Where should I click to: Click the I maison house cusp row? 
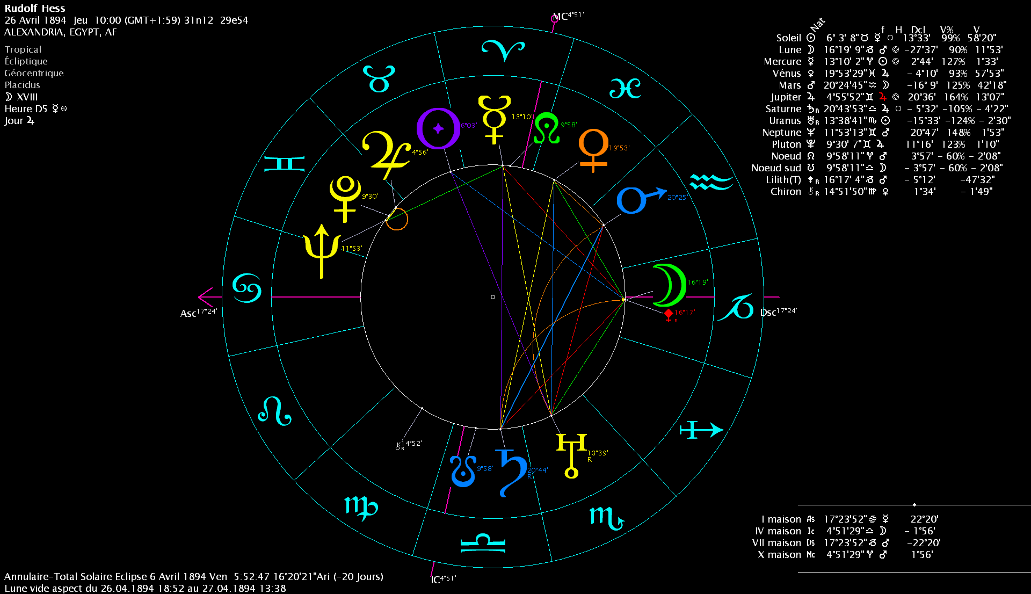pos(850,519)
